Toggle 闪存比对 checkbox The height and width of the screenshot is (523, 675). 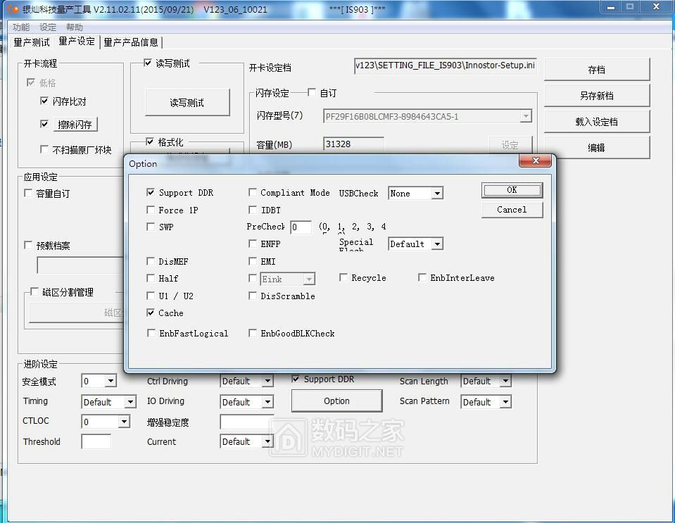point(44,101)
